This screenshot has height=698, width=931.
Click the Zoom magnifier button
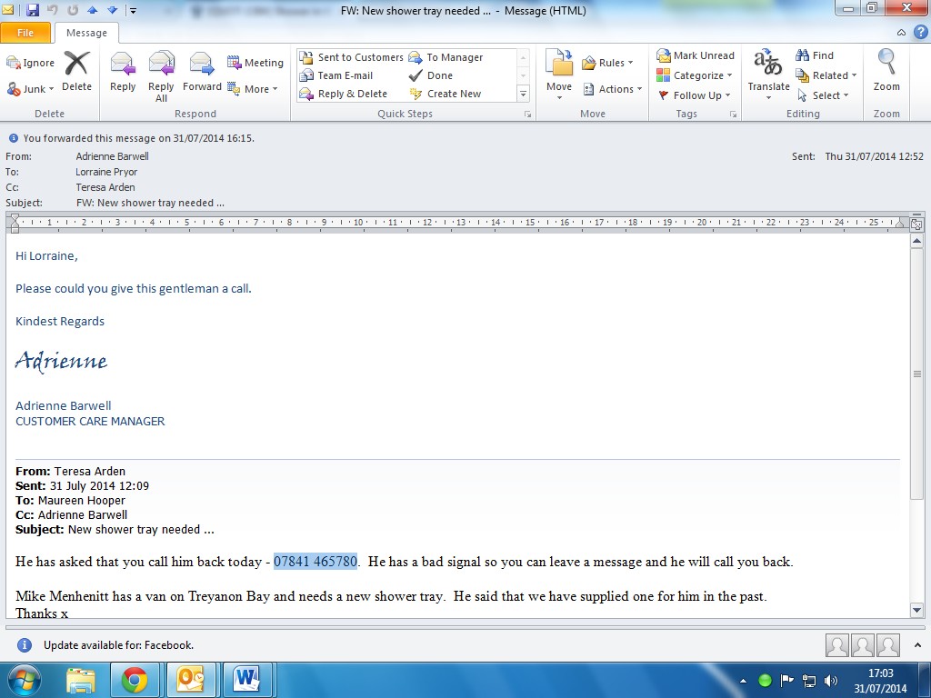(886, 71)
